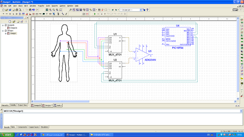Click the question mark Help icon
This screenshot has height=137, width=244.
[147, 10]
